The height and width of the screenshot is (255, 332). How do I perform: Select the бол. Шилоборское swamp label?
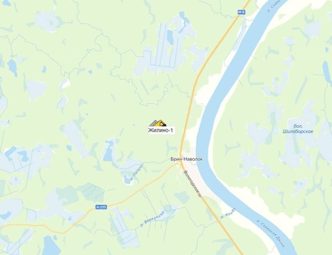pyautogui.click(x=298, y=129)
